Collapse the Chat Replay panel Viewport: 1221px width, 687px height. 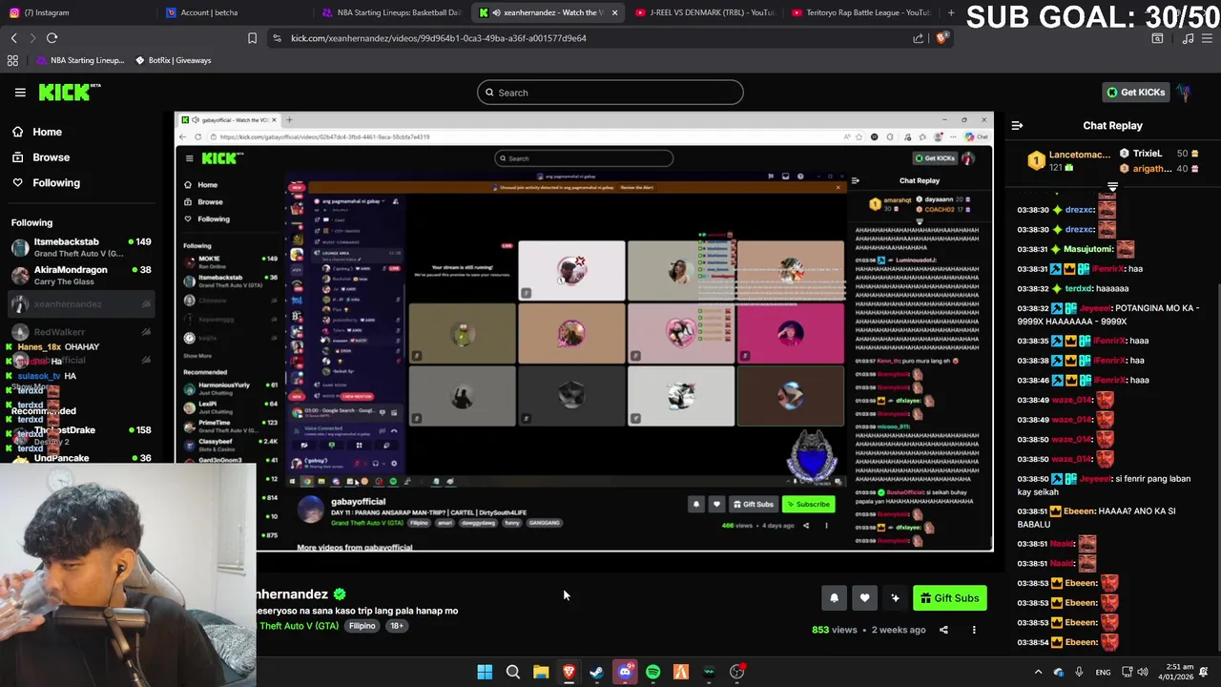coord(1017,126)
